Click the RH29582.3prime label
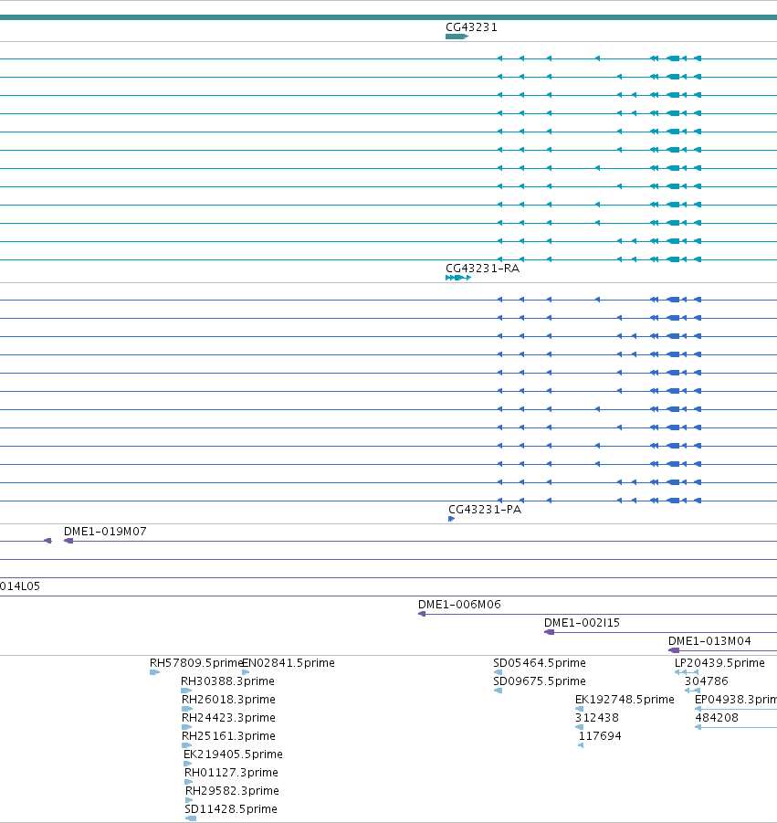The image size is (777, 823). 232,792
